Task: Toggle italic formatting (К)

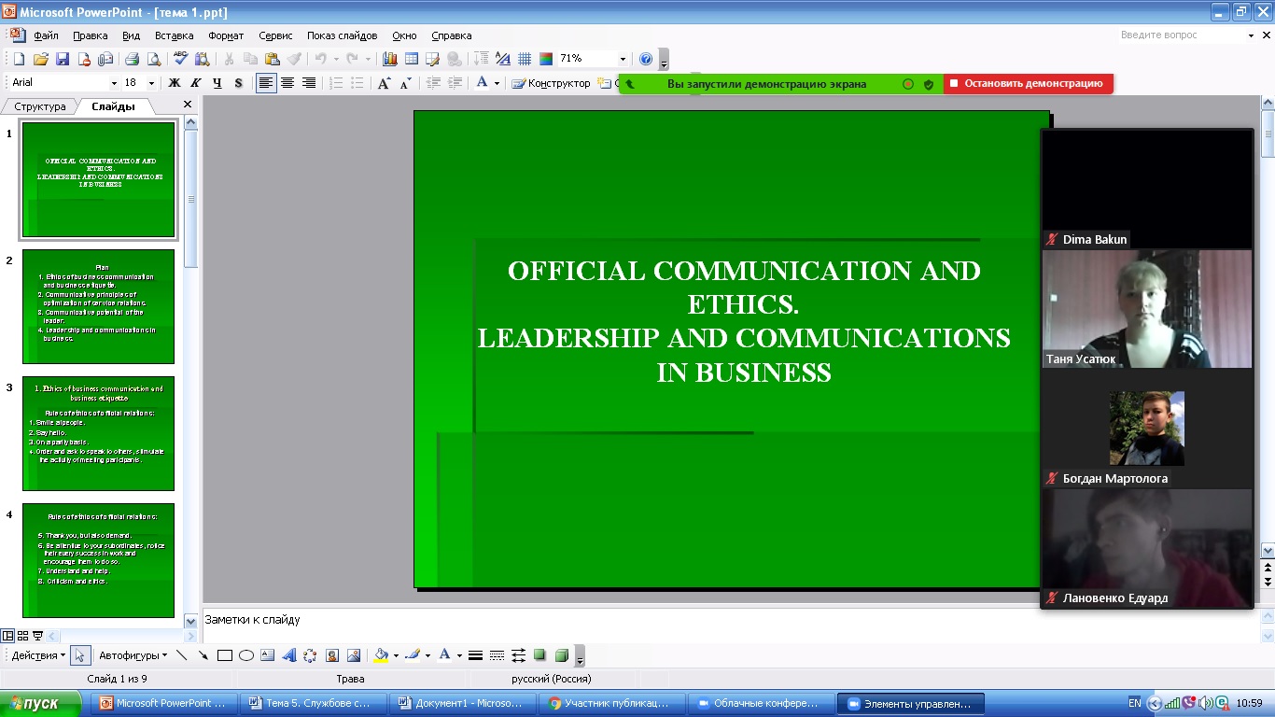Action: [x=196, y=83]
